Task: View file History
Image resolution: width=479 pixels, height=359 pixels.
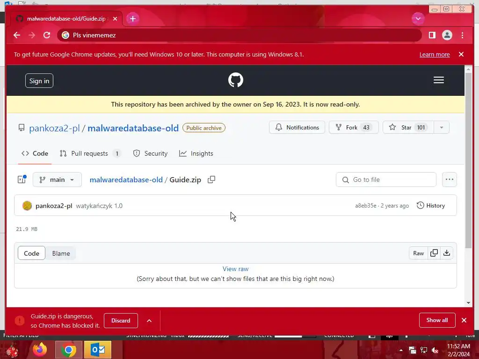Action: pyautogui.click(x=431, y=206)
